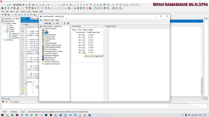209x117 pixels.
Task: Open main window Project menu
Action: pos(23,12)
